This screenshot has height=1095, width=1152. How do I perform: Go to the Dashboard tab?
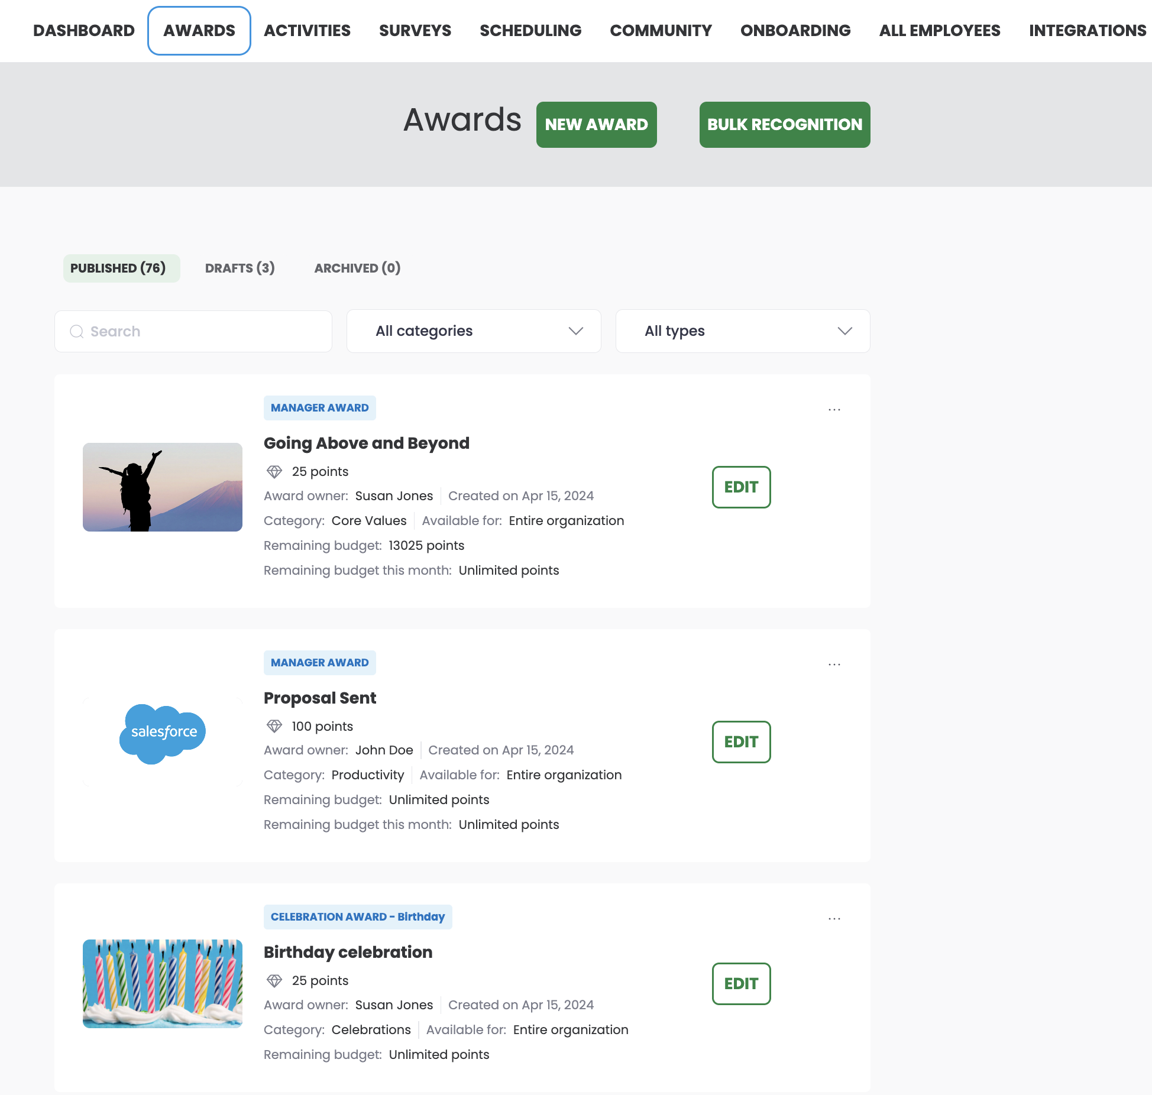point(84,31)
